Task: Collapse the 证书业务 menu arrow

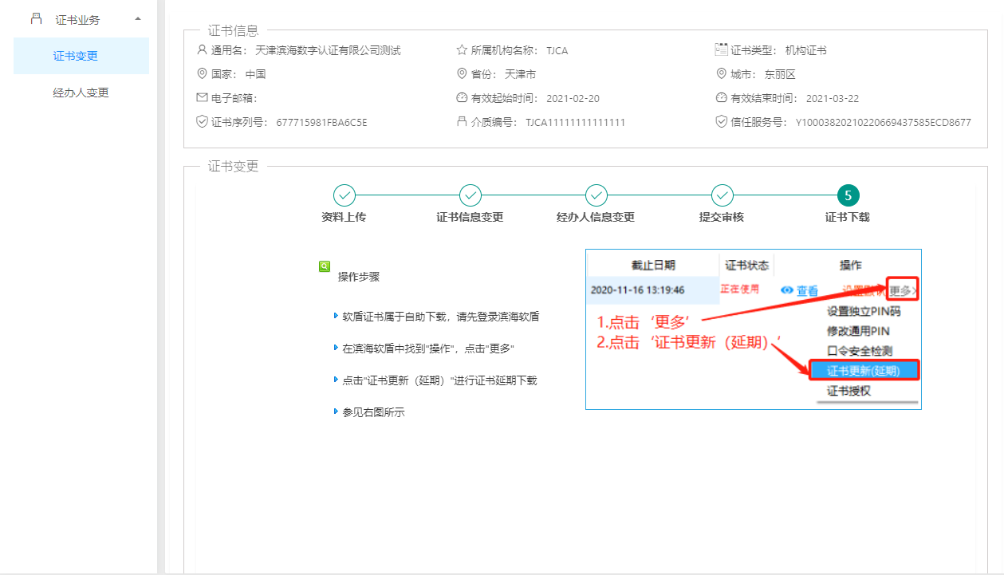Action: coord(138,19)
